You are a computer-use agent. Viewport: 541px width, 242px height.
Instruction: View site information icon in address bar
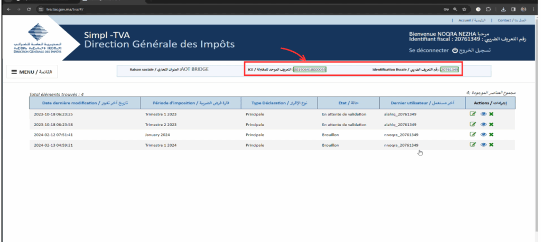(x=41, y=9)
